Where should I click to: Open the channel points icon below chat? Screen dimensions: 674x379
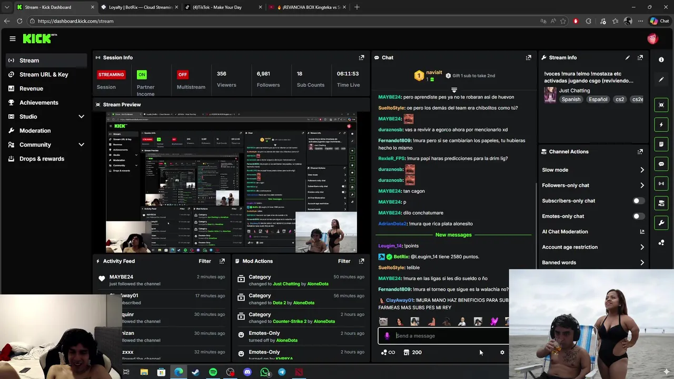(388, 353)
